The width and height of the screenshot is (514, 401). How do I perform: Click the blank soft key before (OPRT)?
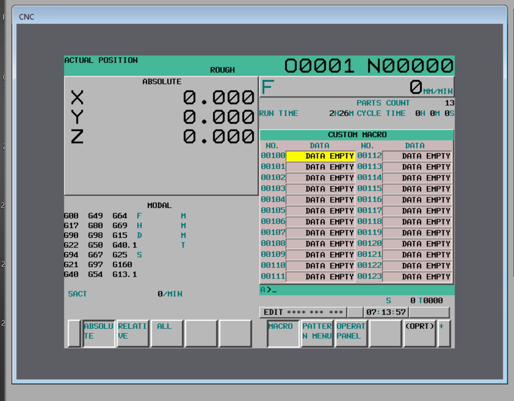click(x=386, y=333)
